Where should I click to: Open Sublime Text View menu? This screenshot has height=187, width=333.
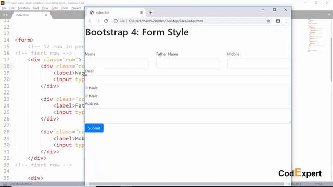[45, 8]
